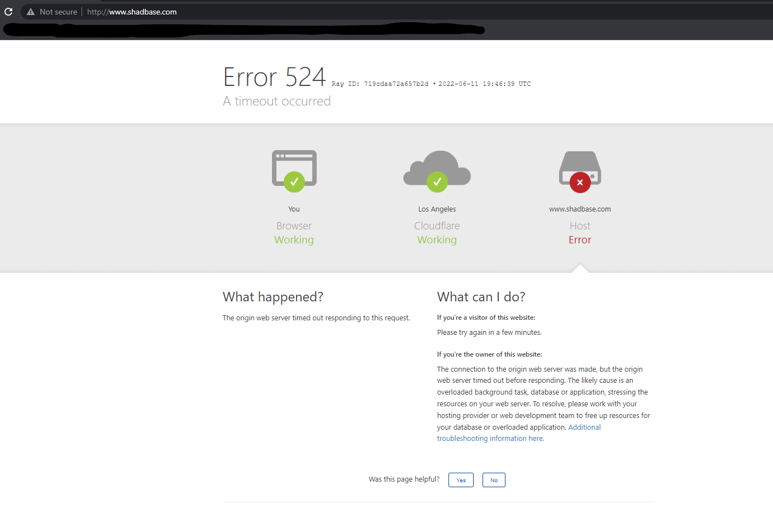Select the 'origin web server timed out' sentence
This screenshot has height=514, width=773.
(x=316, y=318)
